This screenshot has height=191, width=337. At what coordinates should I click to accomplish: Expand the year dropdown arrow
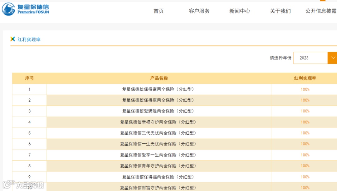tap(332, 58)
